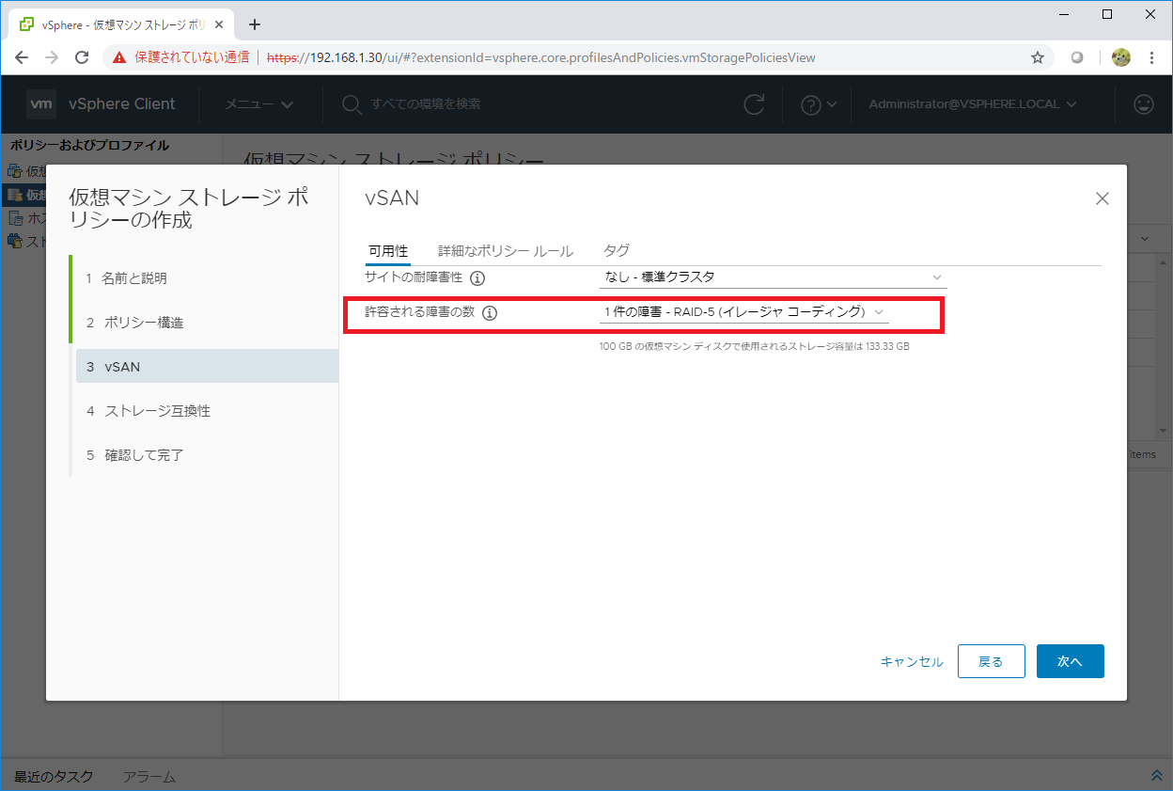
Task: Close the vSAN policy wizard dialog
Action: (1103, 198)
